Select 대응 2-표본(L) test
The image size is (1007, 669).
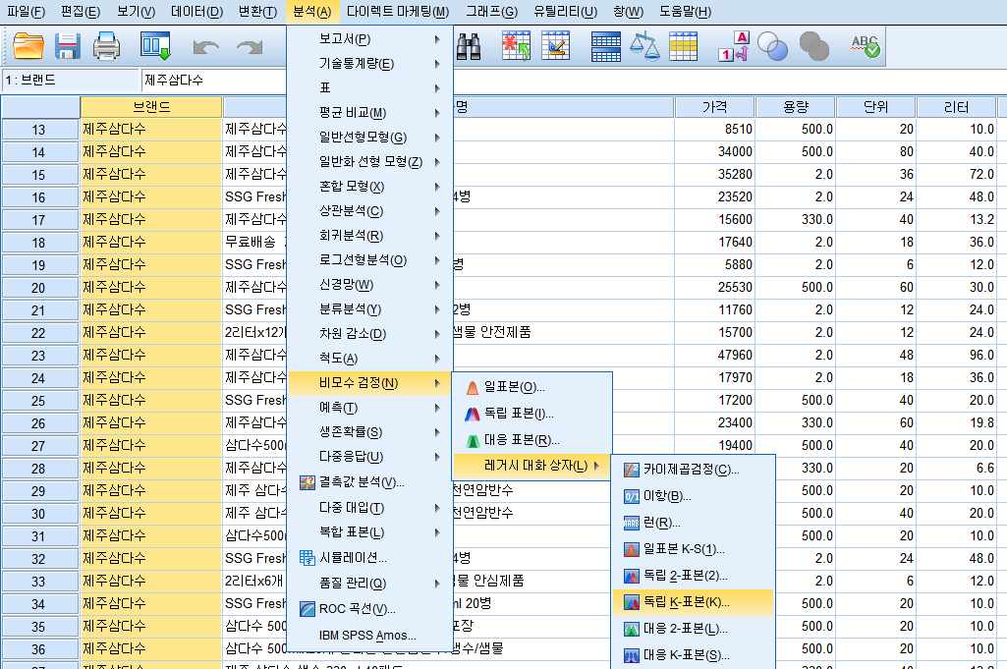693,629
